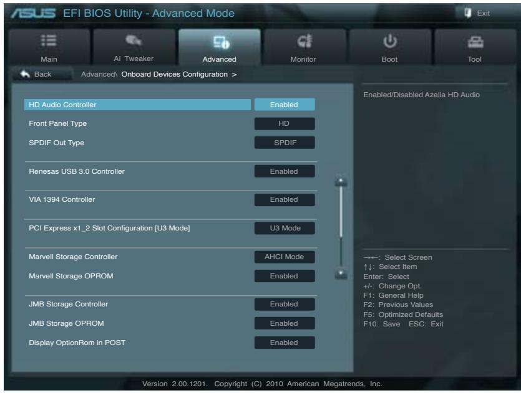Go back using the Back button
This screenshot has width=521, height=393.
(x=42, y=74)
